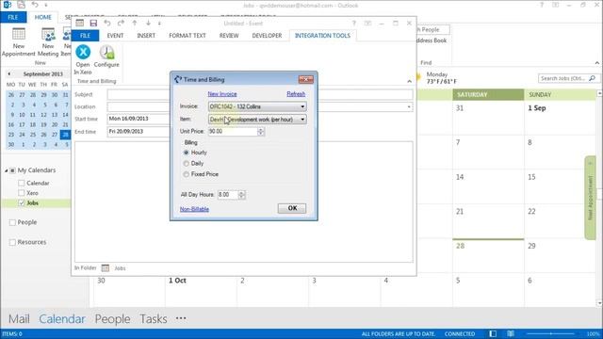This screenshot has height=339, width=603.
Task: Check the People calendar group checkbox
Action: [x=12, y=222]
